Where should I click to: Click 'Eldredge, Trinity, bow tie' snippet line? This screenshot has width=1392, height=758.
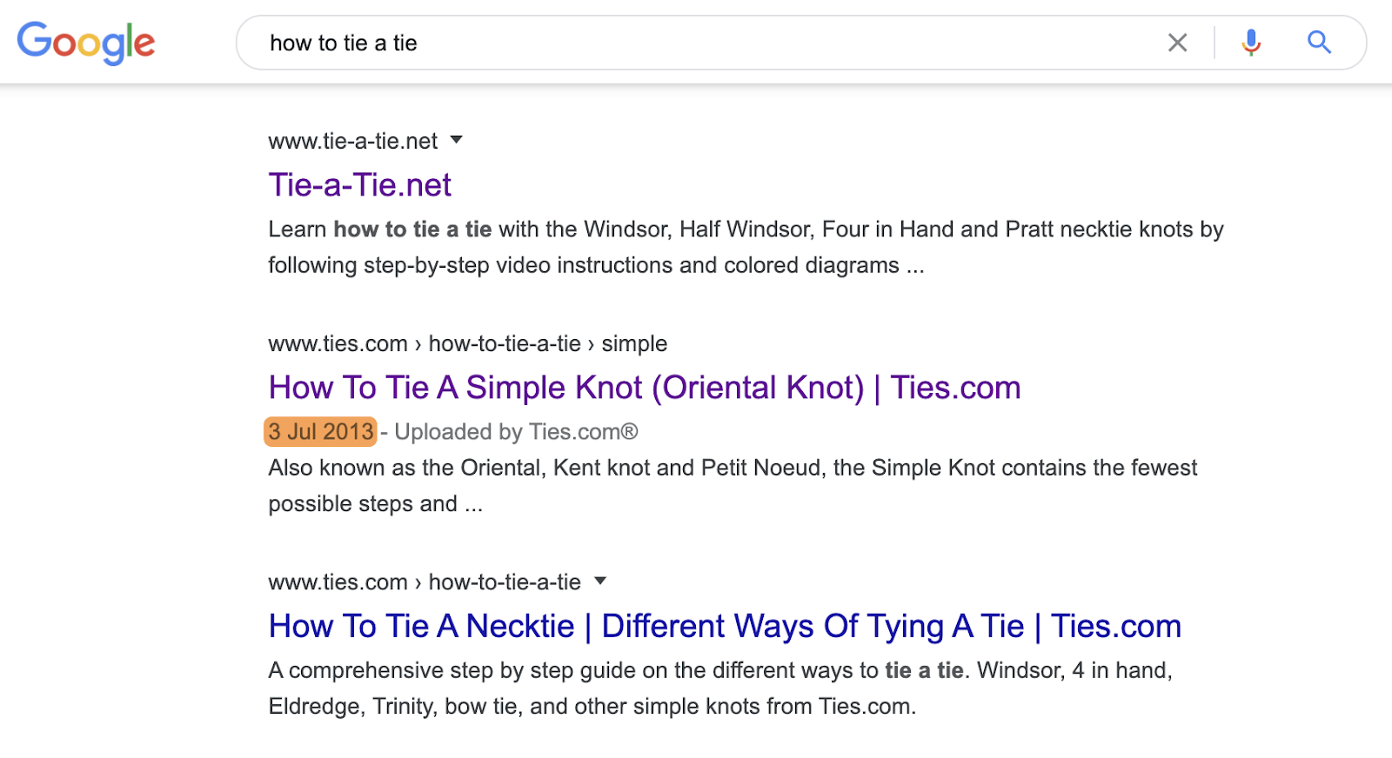592,706
